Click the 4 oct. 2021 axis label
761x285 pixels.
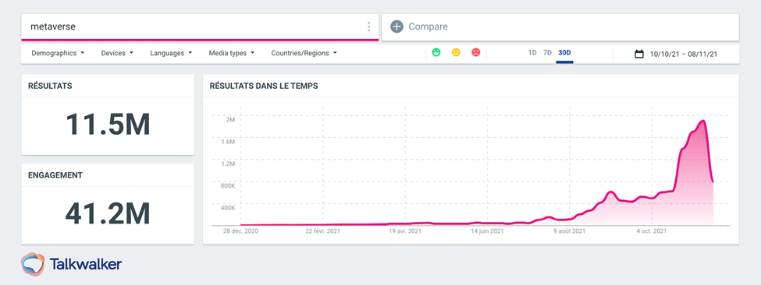coord(652,231)
